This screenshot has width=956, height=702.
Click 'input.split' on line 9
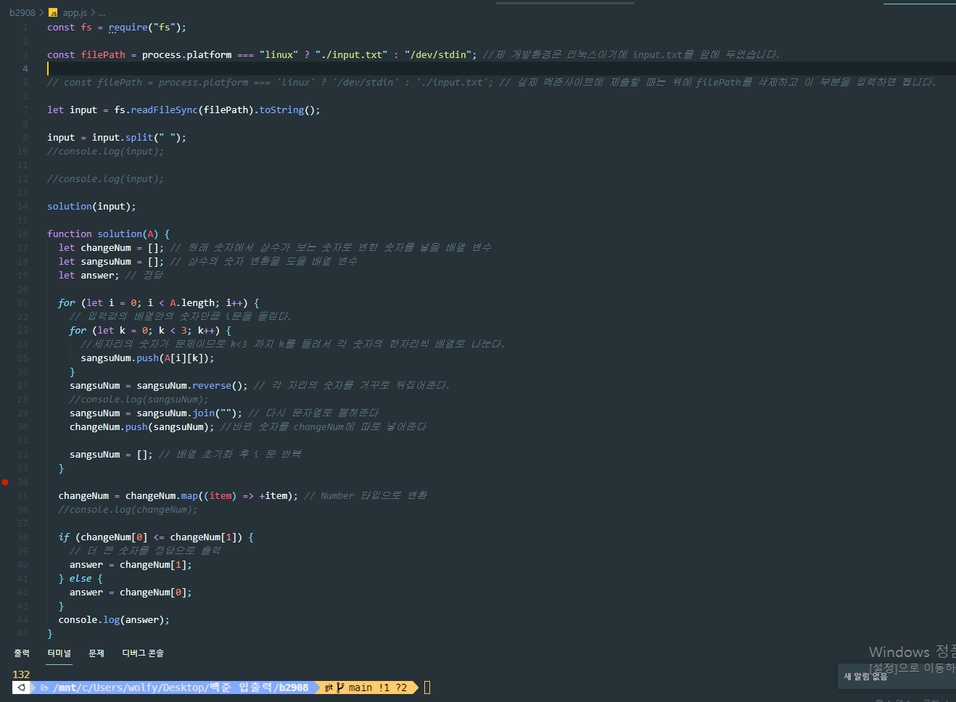(x=123, y=138)
